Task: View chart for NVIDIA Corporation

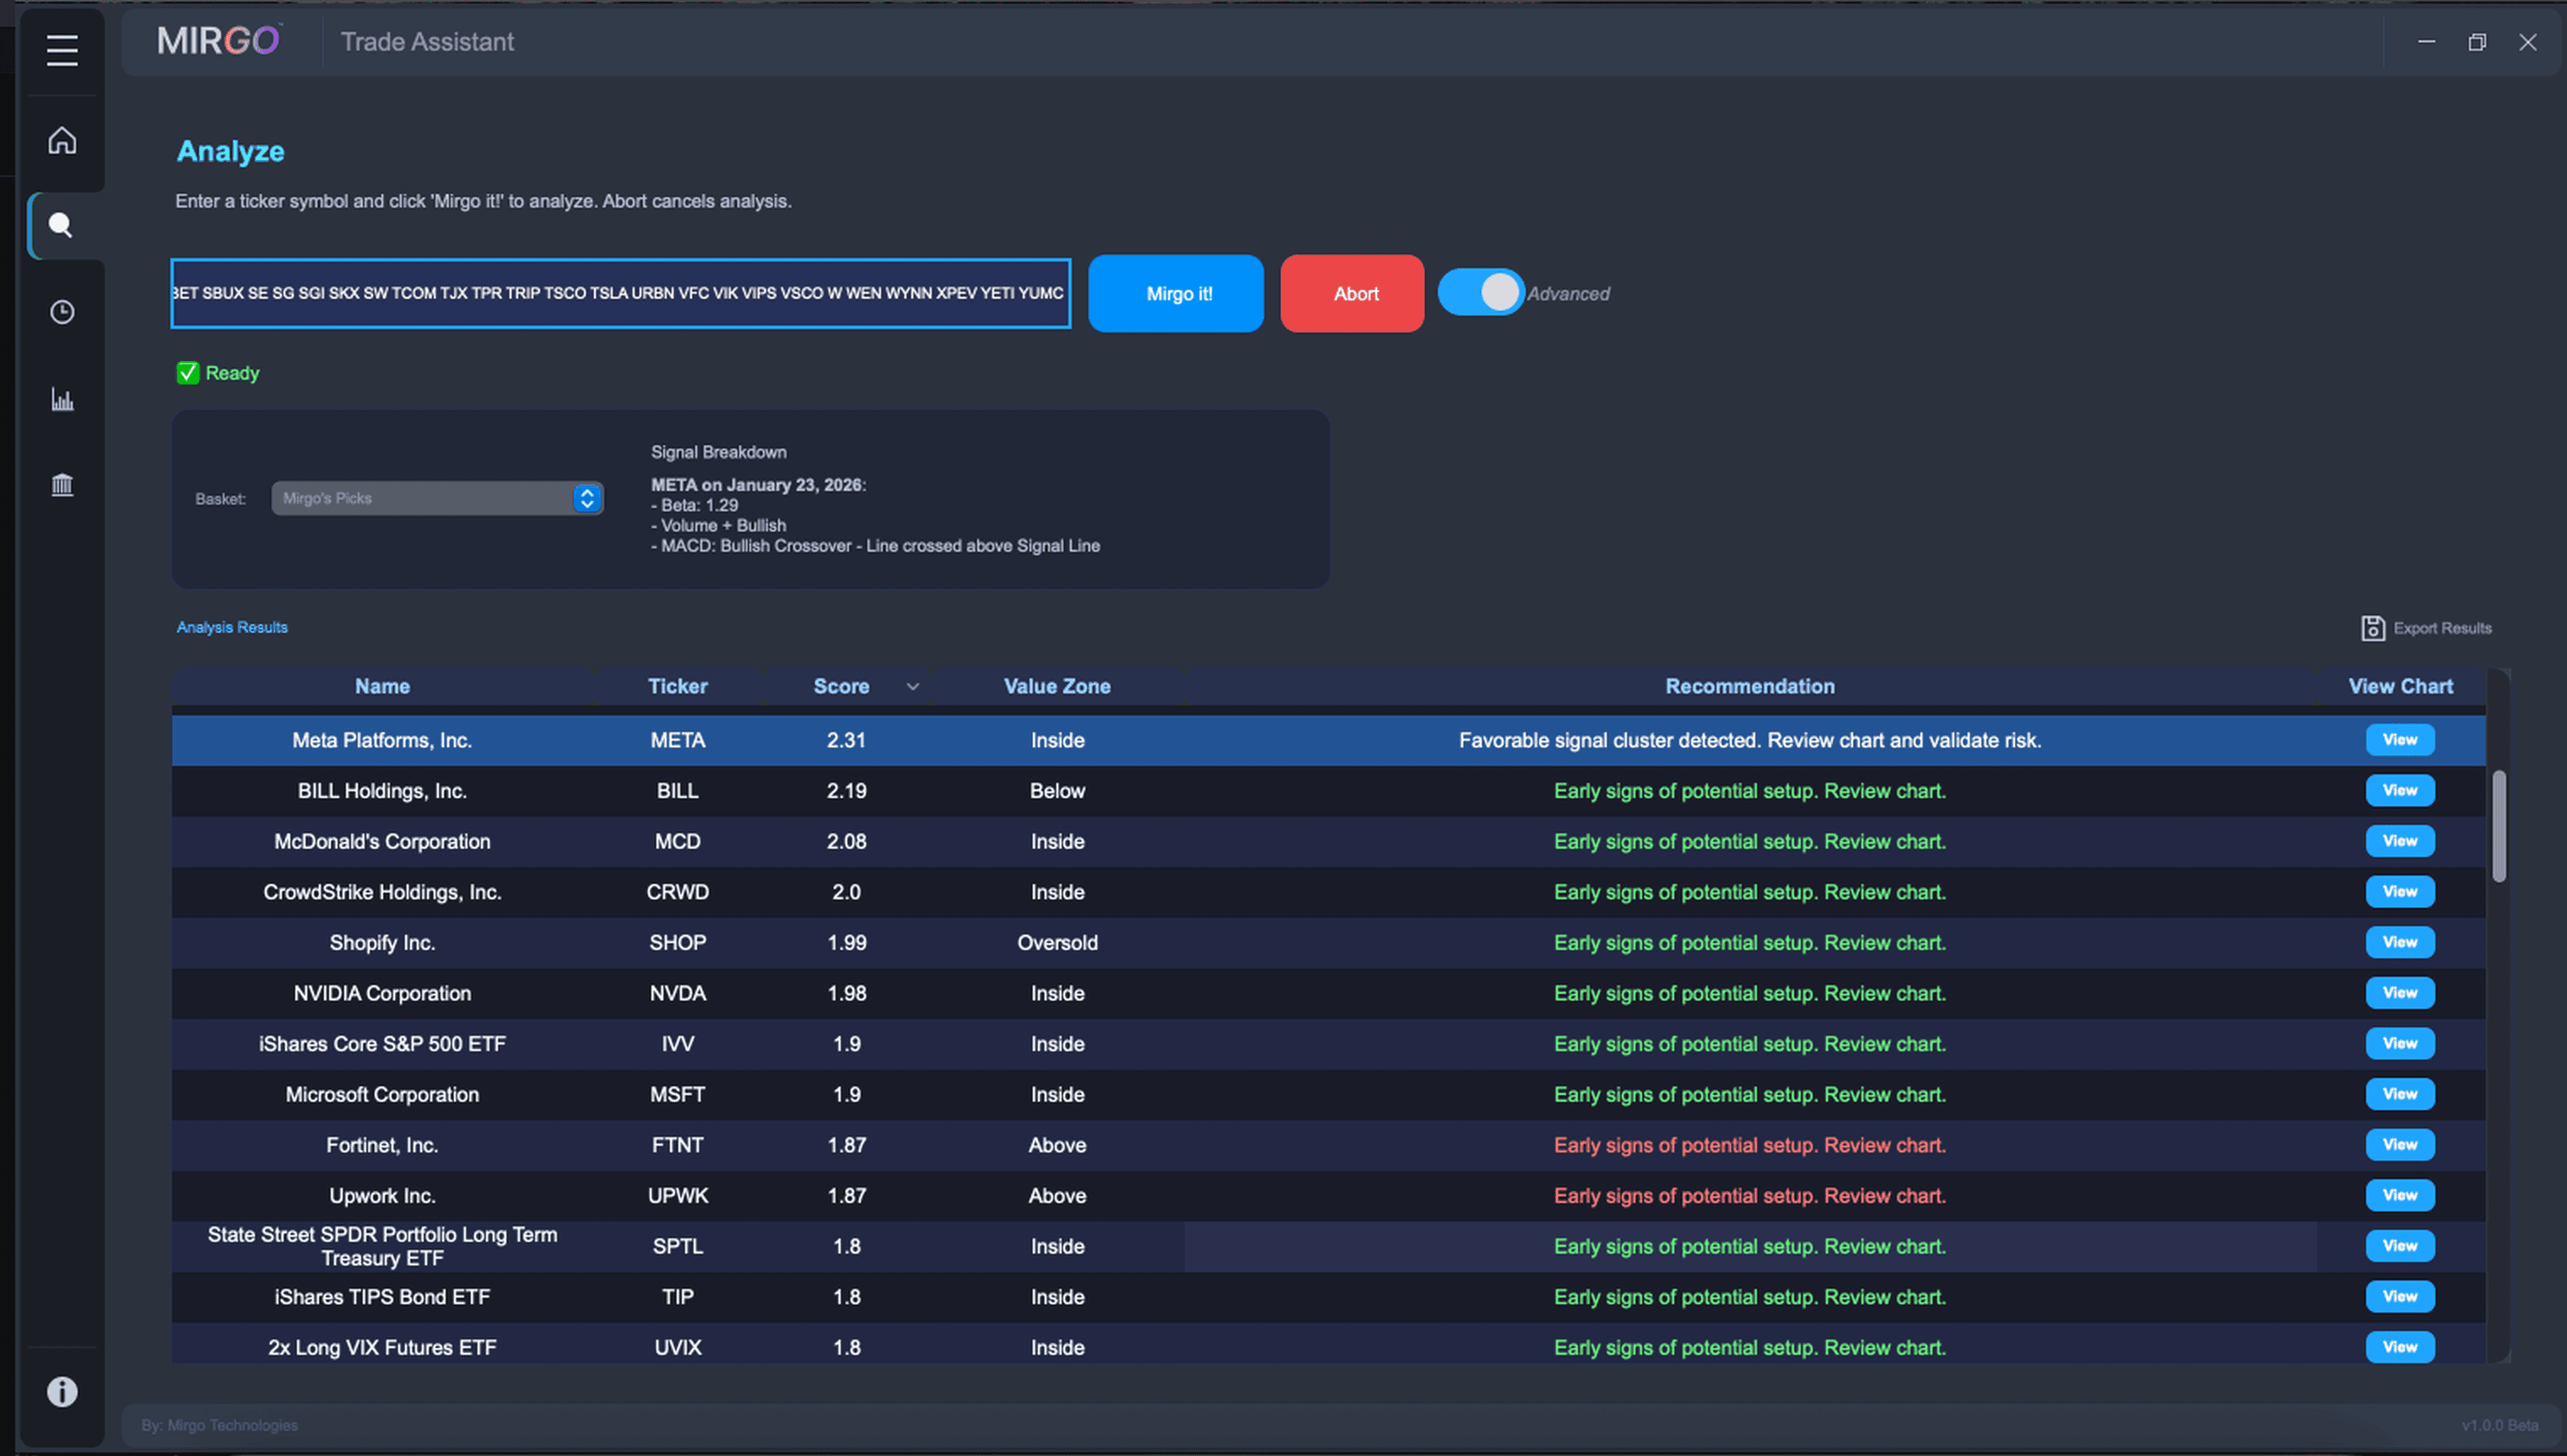Action: (x=2399, y=993)
